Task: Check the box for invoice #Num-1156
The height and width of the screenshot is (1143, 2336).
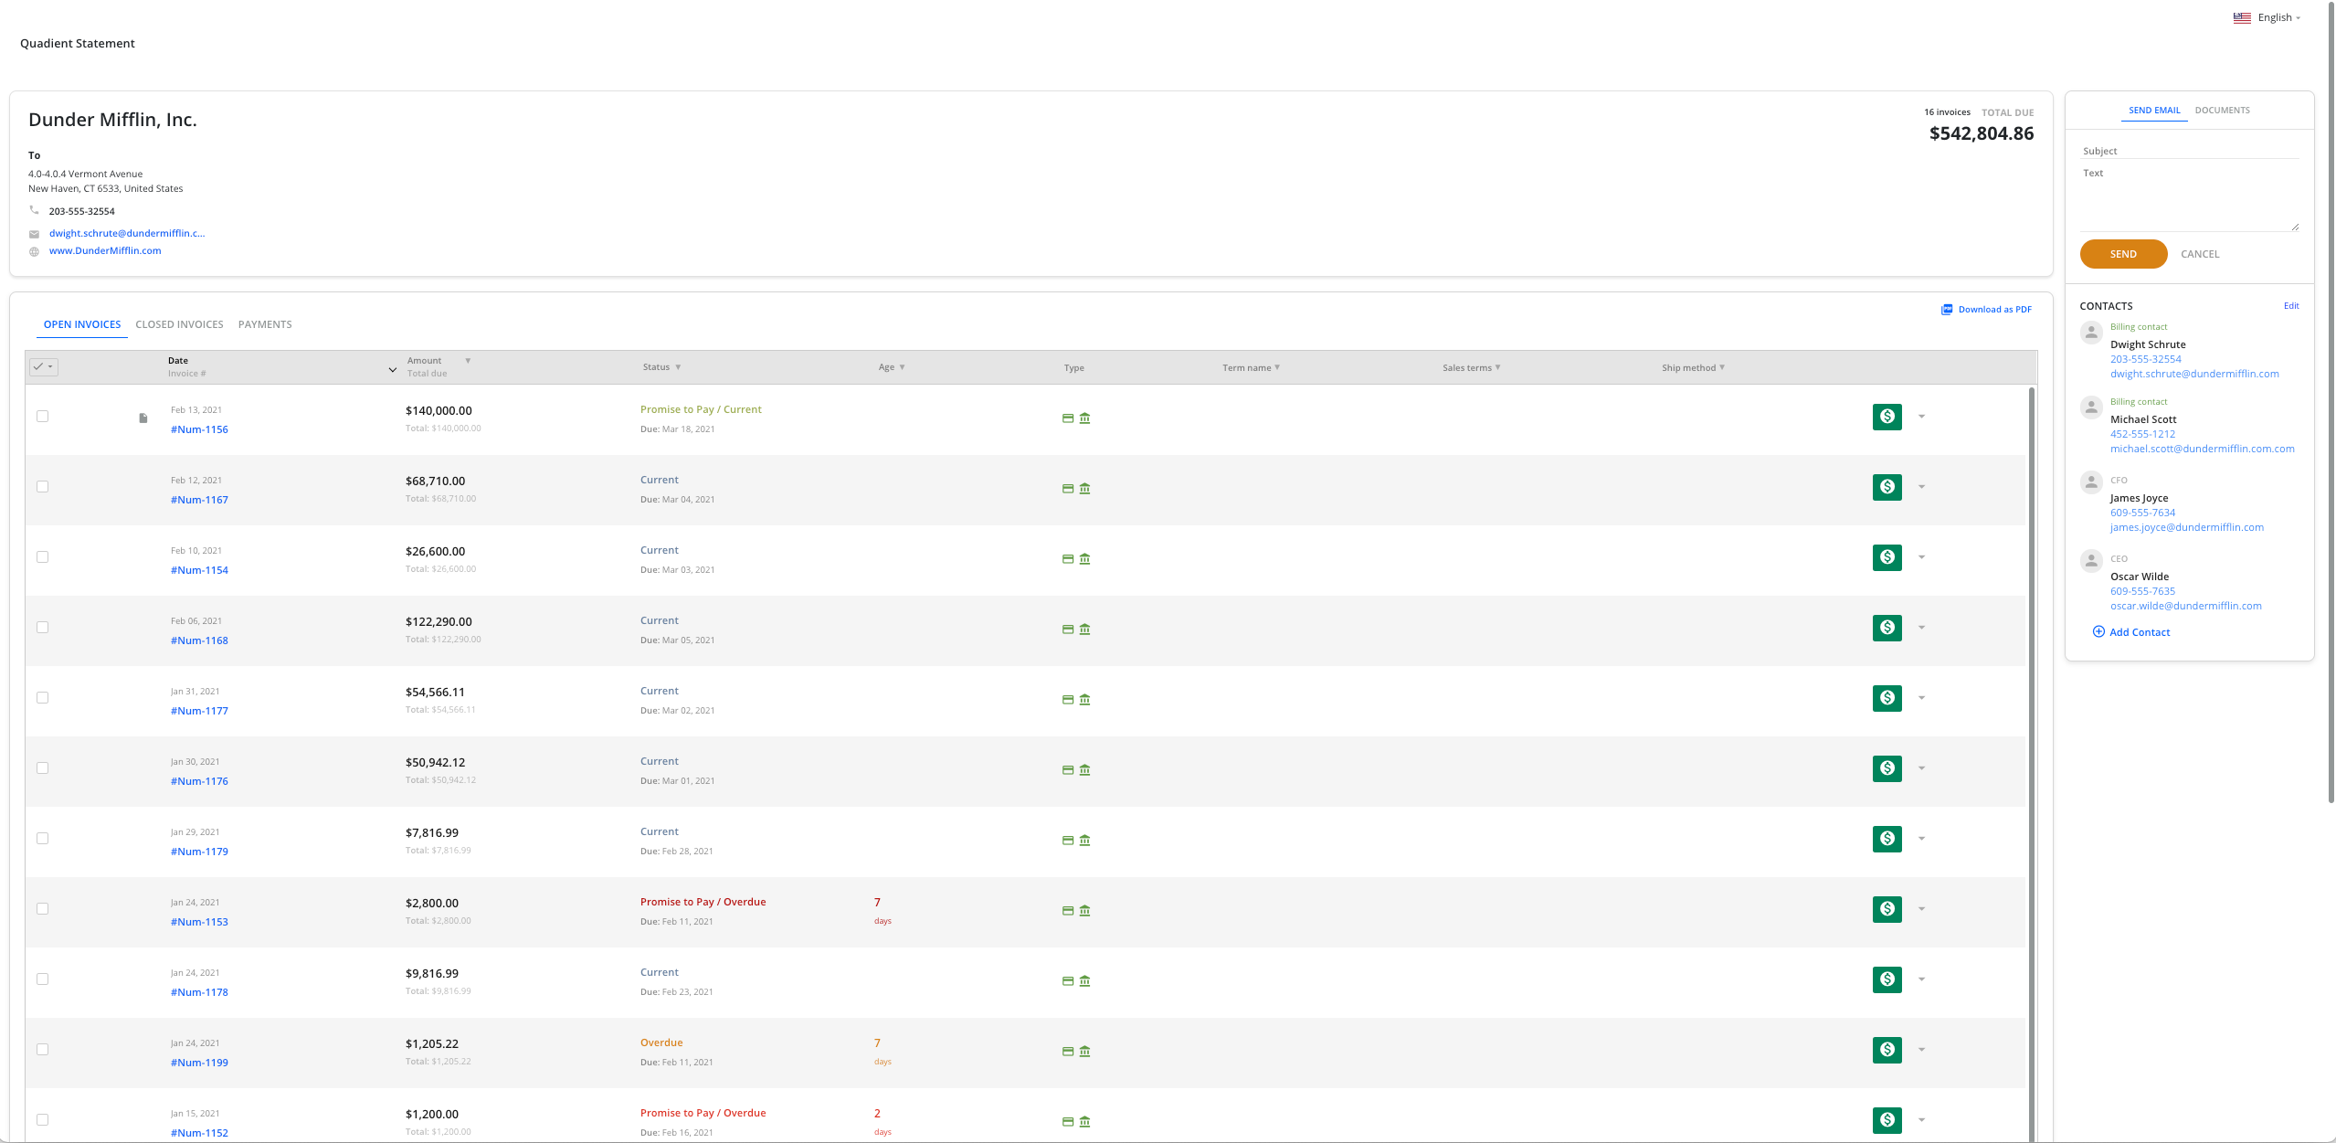Action: tap(43, 417)
